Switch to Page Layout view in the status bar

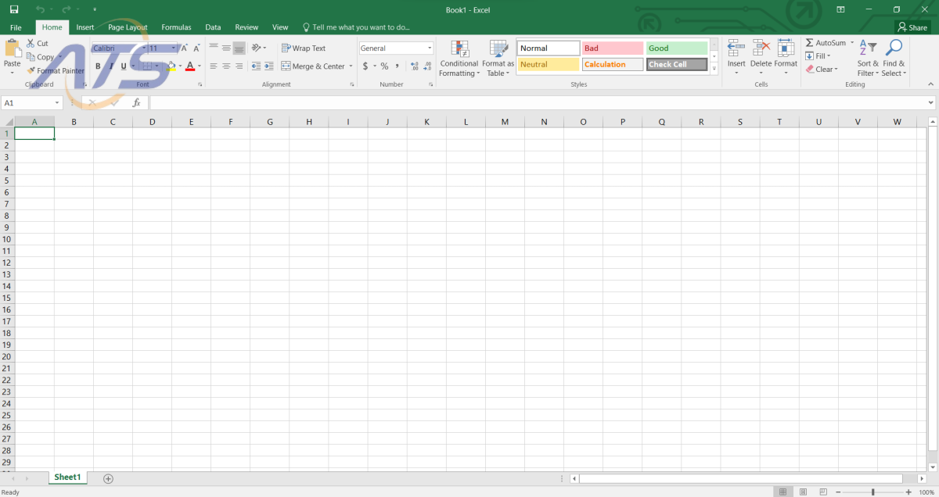pyautogui.click(x=802, y=492)
